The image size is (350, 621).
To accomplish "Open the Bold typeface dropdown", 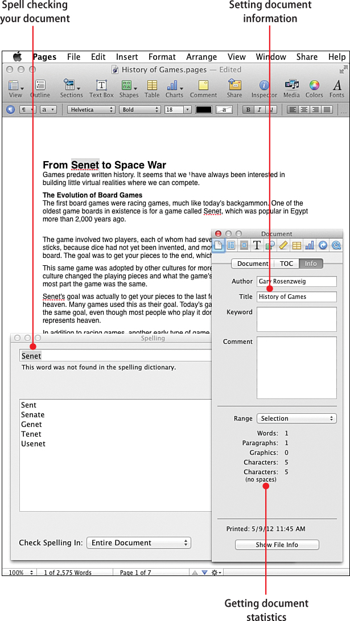I will pos(139,110).
